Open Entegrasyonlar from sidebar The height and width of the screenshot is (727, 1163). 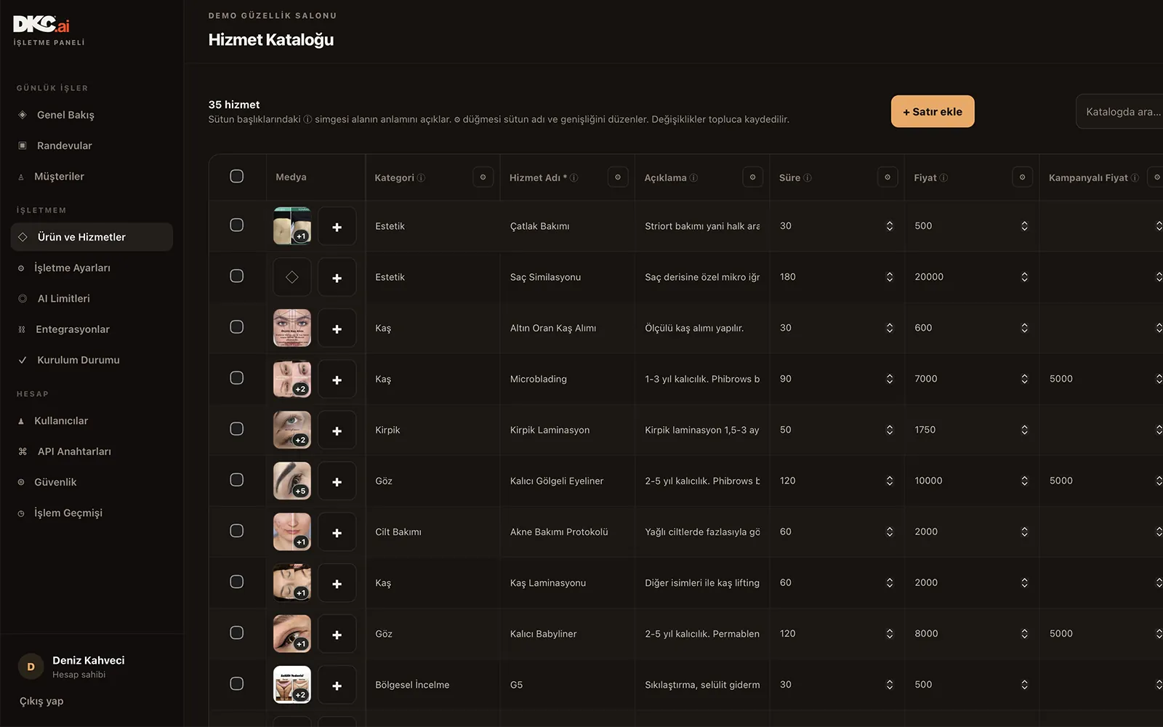point(92,329)
